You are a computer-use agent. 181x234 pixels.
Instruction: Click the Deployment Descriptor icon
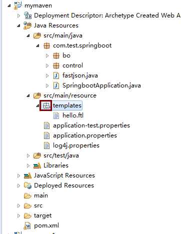[27, 15]
